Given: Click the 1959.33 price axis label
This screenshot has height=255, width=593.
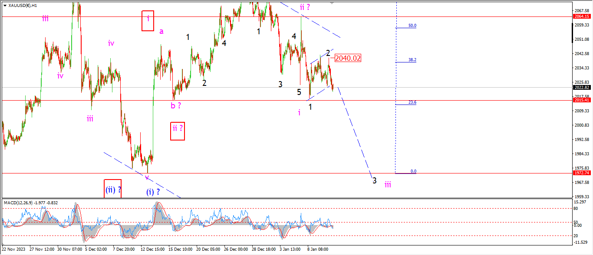Looking at the screenshot, I should coord(582,196).
